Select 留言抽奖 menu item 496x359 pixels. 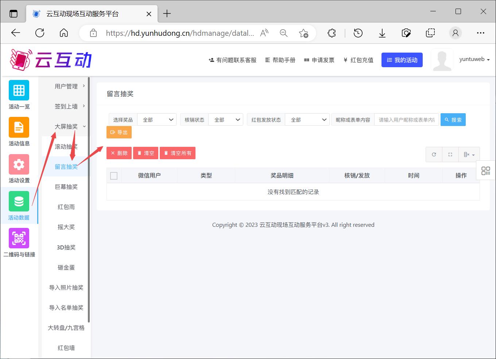66,167
